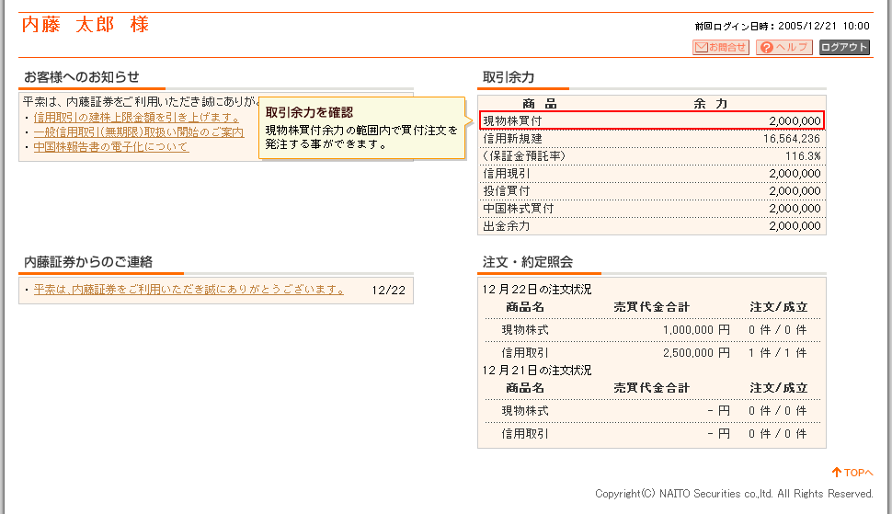Select the 信用現引 row
This screenshot has height=514, width=892.
(652, 173)
